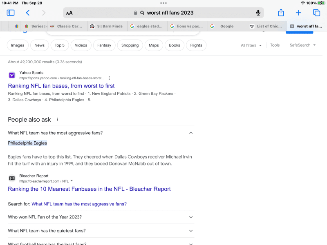
Task: Open Yahoo Sports result options menu
Action: tap(109, 78)
